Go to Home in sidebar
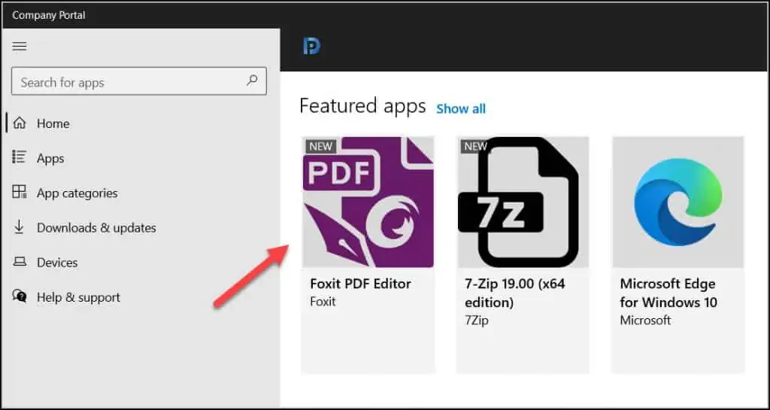This screenshot has width=770, height=410. pos(53,123)
